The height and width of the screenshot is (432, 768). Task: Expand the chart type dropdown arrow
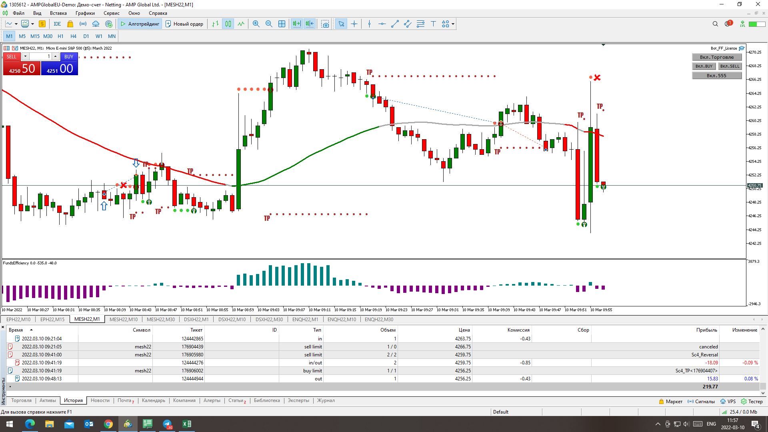(x=16, y=24)
